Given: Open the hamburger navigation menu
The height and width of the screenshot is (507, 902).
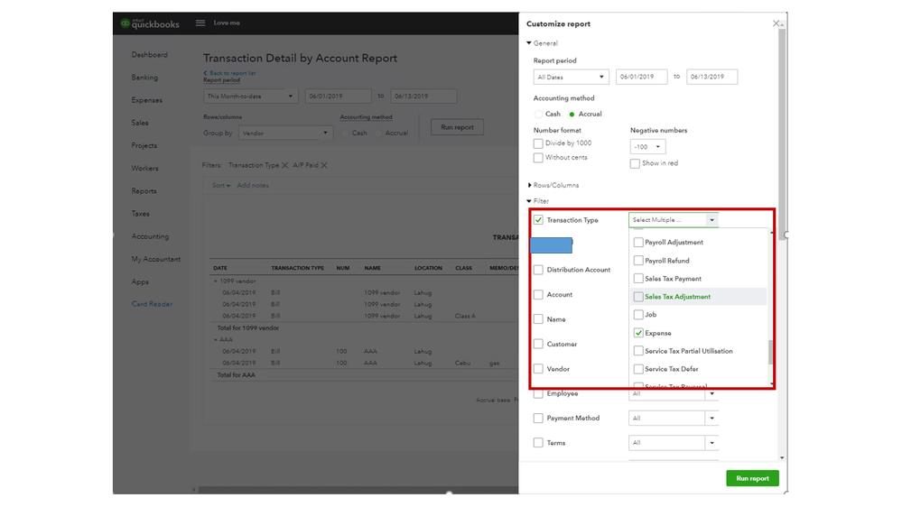Looking at the screenshot, I should click(200, 23).
